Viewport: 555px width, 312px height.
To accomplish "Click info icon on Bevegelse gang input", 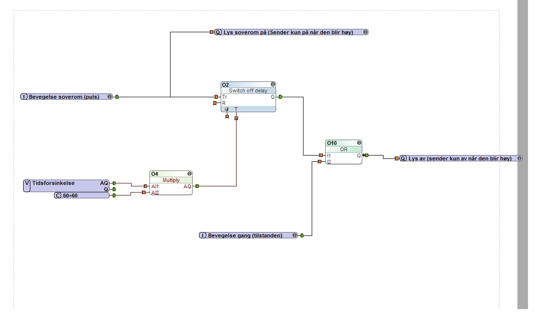I will [x=294, y=235].
